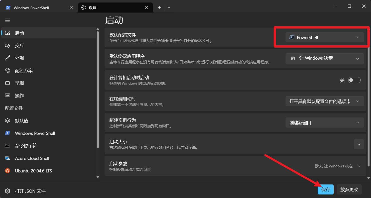Open the Azure Cloud Shell profile

[49, 158]
